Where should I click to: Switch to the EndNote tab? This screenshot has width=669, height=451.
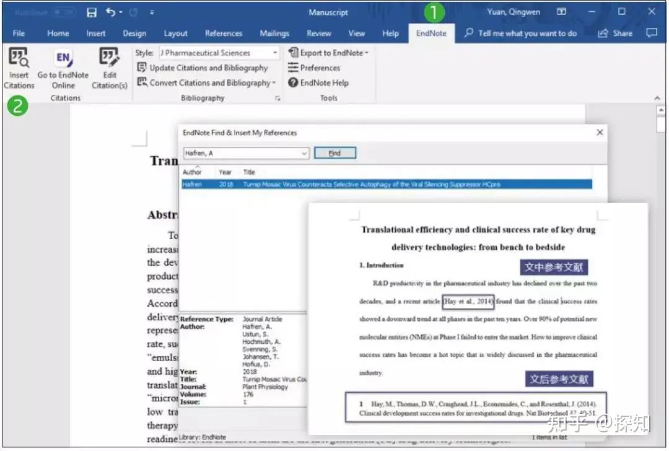click(432, 33)
